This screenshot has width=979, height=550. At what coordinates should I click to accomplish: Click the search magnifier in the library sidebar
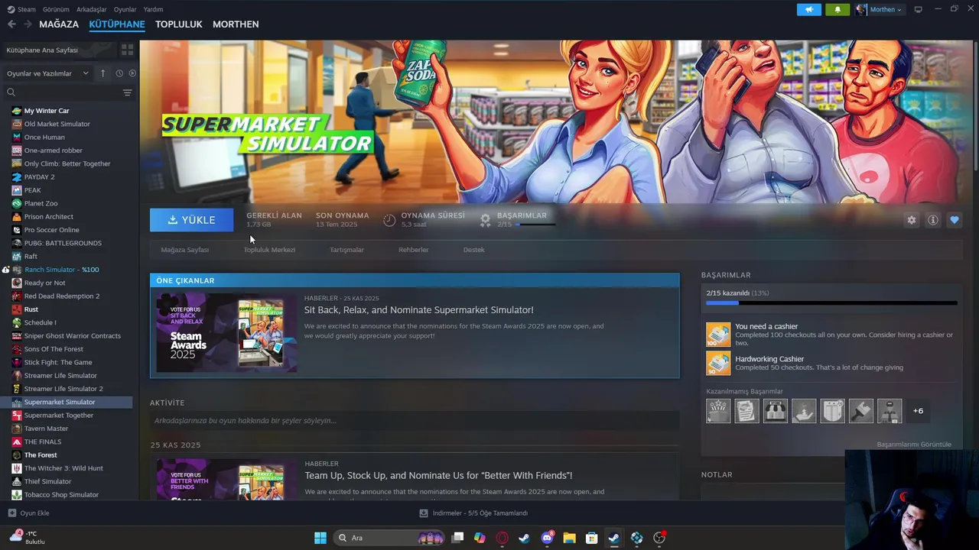(x=11, y=92)
